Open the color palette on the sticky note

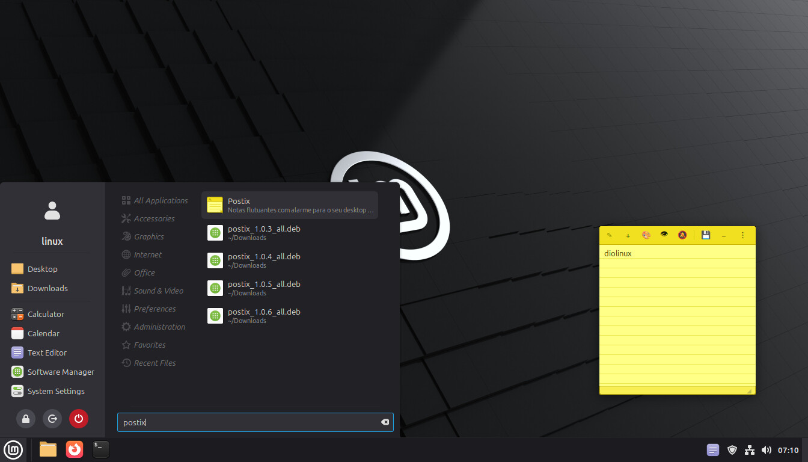pyautogui.click(x=646, y=235)
